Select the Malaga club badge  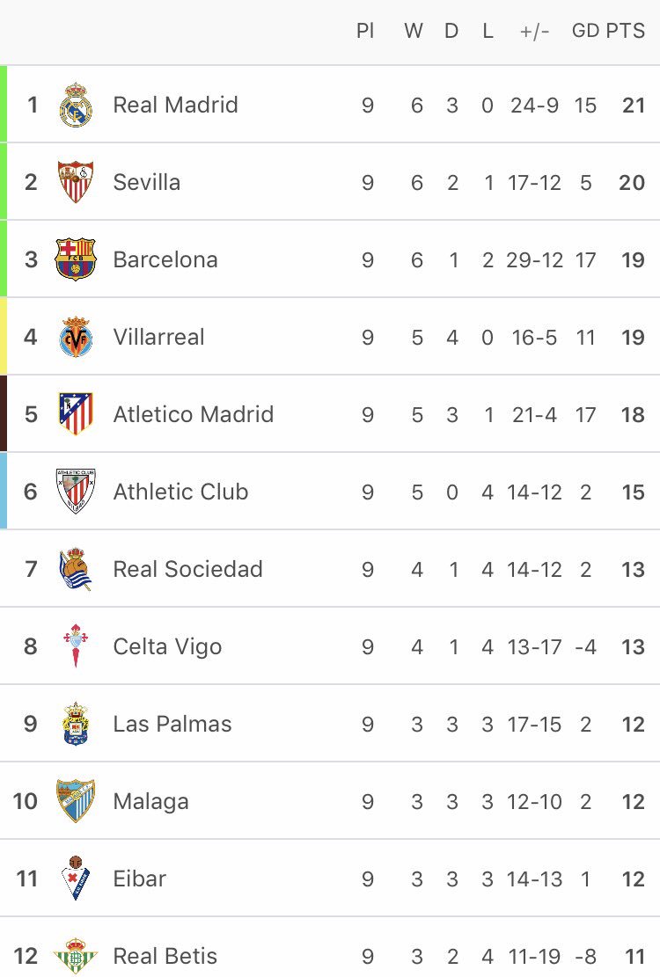click(76, 801)
